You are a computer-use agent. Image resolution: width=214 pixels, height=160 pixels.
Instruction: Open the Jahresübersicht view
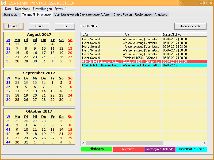pos(190,26)
